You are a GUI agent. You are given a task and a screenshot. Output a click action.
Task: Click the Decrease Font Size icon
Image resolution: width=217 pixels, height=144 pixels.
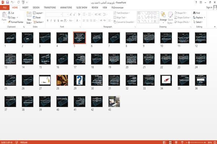click(75, 14)
